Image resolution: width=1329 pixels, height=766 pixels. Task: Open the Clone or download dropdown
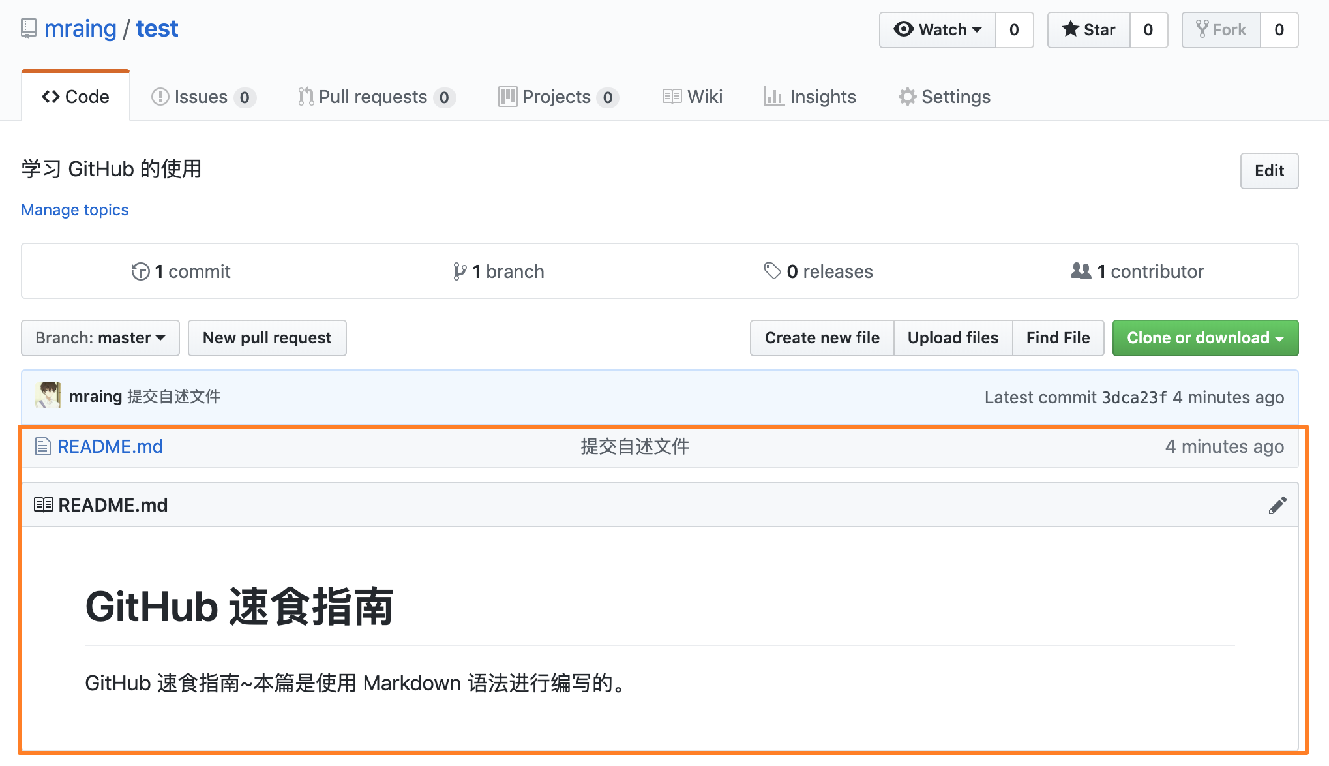(1205, 338)
